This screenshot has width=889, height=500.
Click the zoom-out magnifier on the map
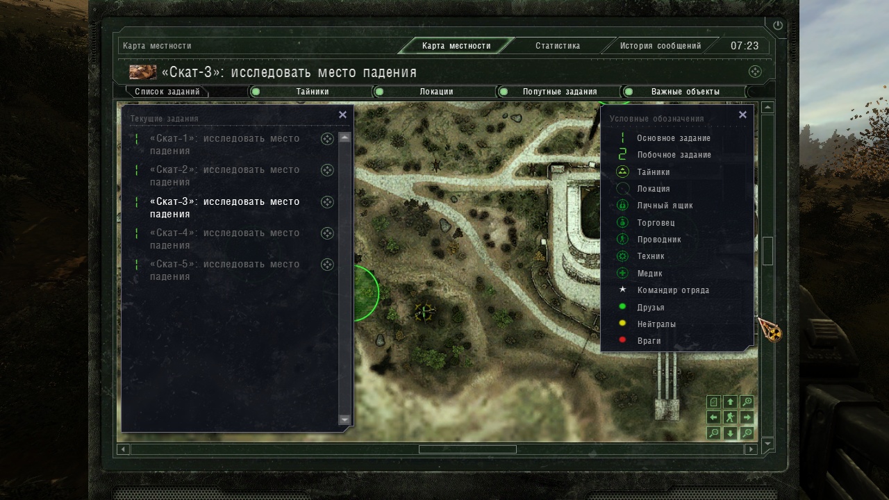(x=713, y=433)
